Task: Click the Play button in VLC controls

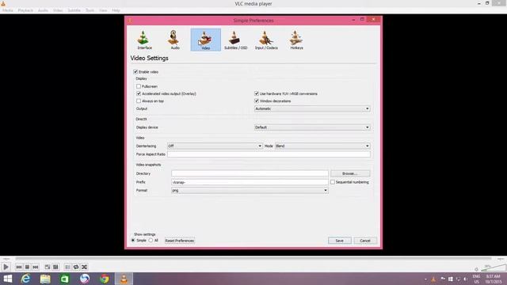Action: (6, 267)
